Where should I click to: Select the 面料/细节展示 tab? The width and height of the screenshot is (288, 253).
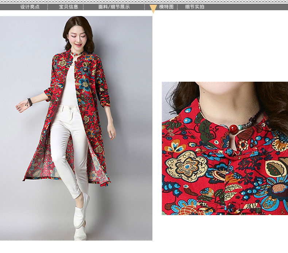tap(114, 7)
